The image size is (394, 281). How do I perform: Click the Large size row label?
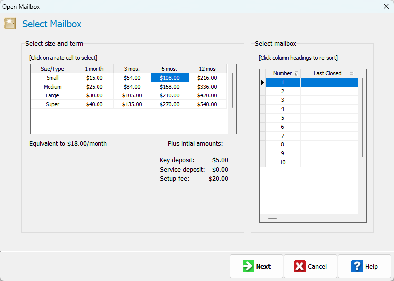(x=53, y=95)
